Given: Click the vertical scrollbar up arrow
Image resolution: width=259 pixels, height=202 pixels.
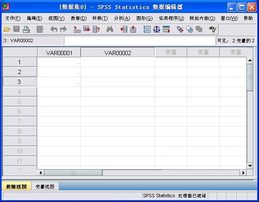Looking at the screenshot, I should point(250,60).
